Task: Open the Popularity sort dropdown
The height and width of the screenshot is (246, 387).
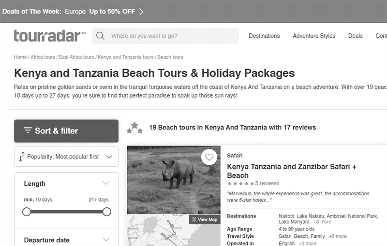Action: coord(66,157)
